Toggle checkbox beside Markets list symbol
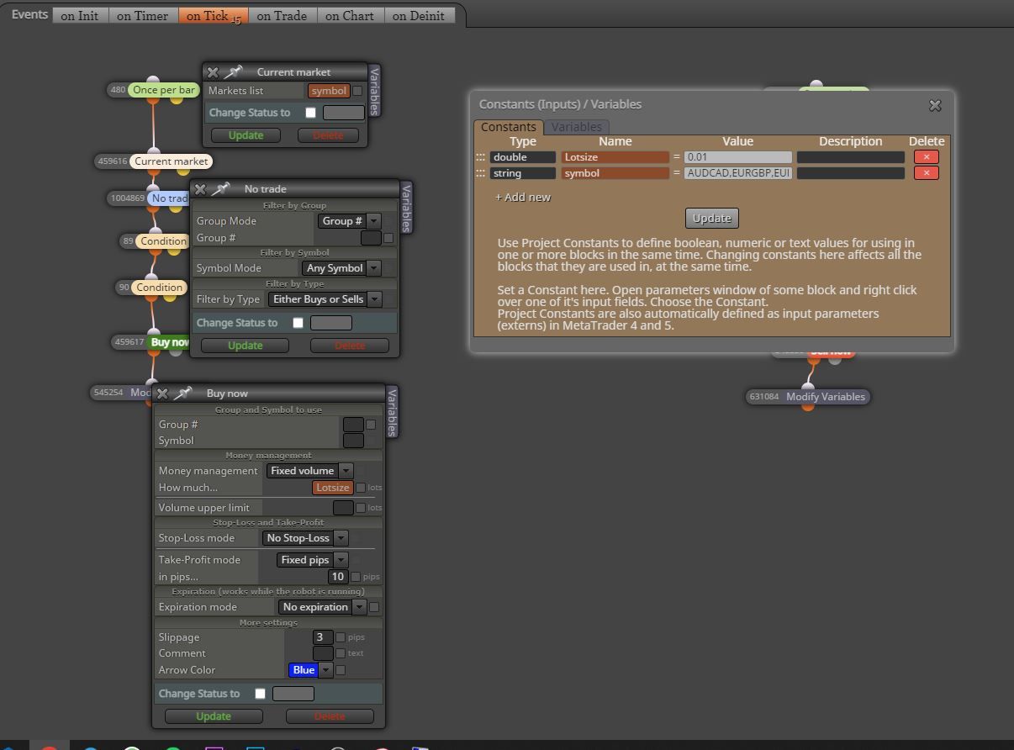1014x750 pixels. pyautogui.click(x=357, y=91)
